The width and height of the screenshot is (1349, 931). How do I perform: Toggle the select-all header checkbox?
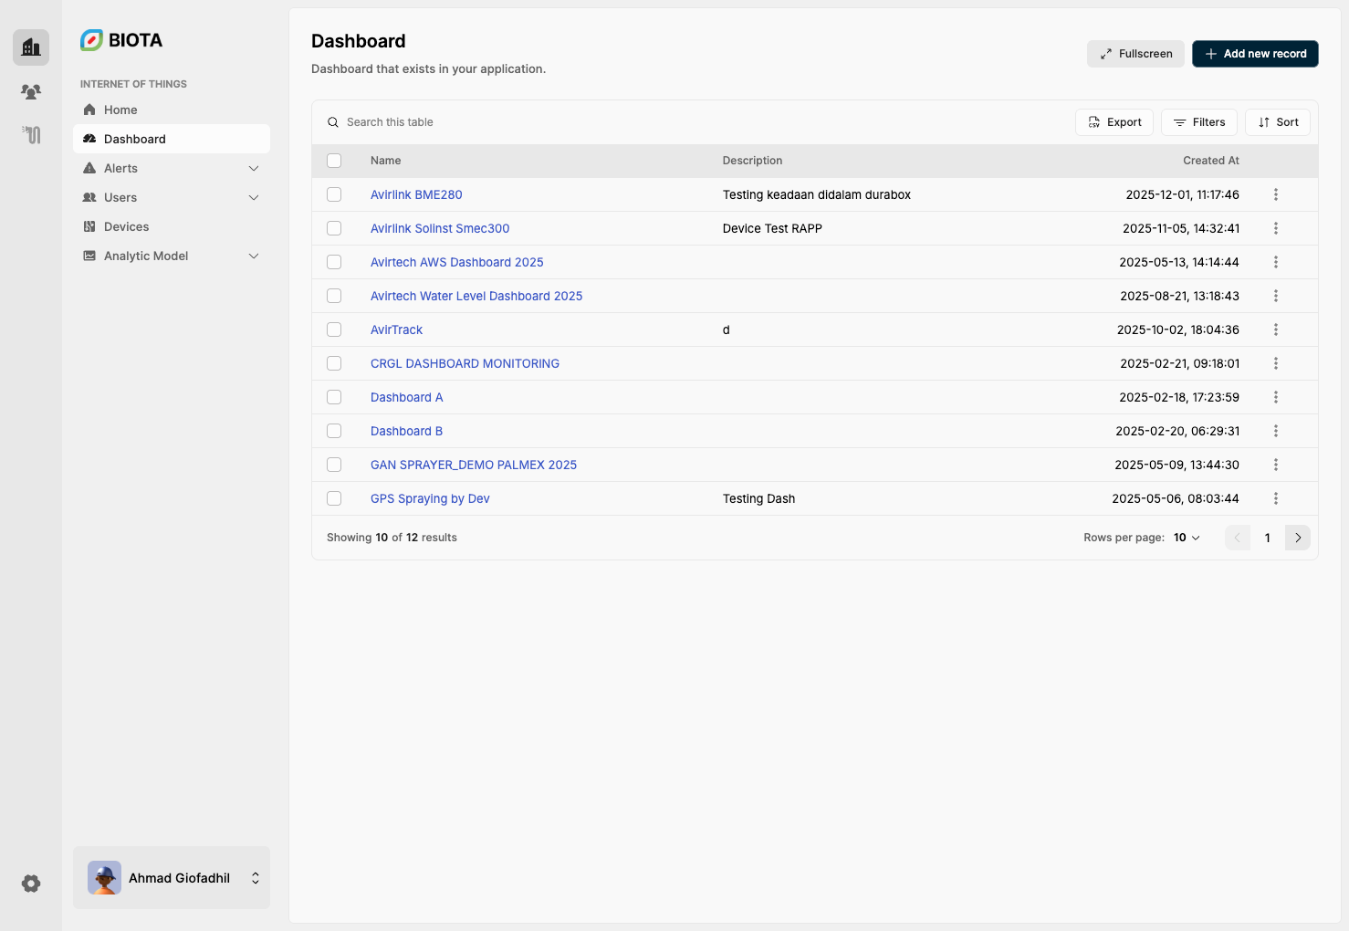[x=334, y=161]
